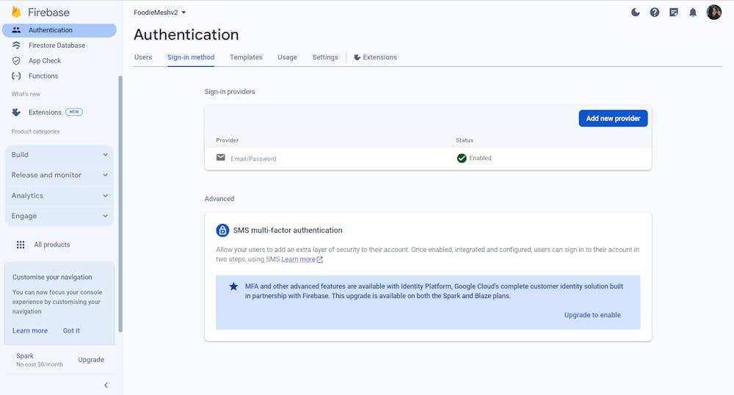Switch to the Users tab
The image size is (734, 395).
(143, 57)
